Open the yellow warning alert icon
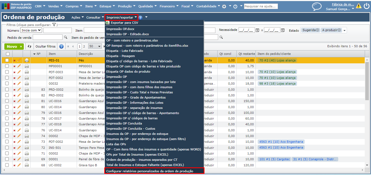Screen dimensions: 371x175 pyautogui.click(x=358, y=6)
